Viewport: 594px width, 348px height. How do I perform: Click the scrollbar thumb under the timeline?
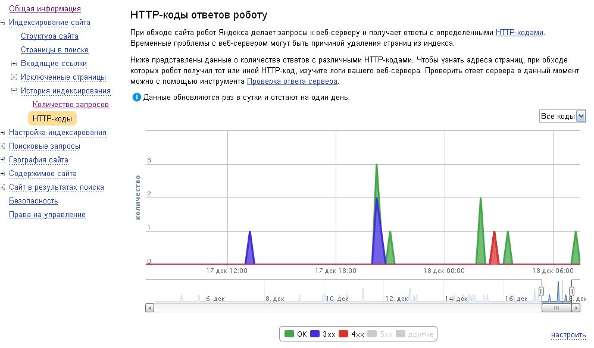coord(557,308)
